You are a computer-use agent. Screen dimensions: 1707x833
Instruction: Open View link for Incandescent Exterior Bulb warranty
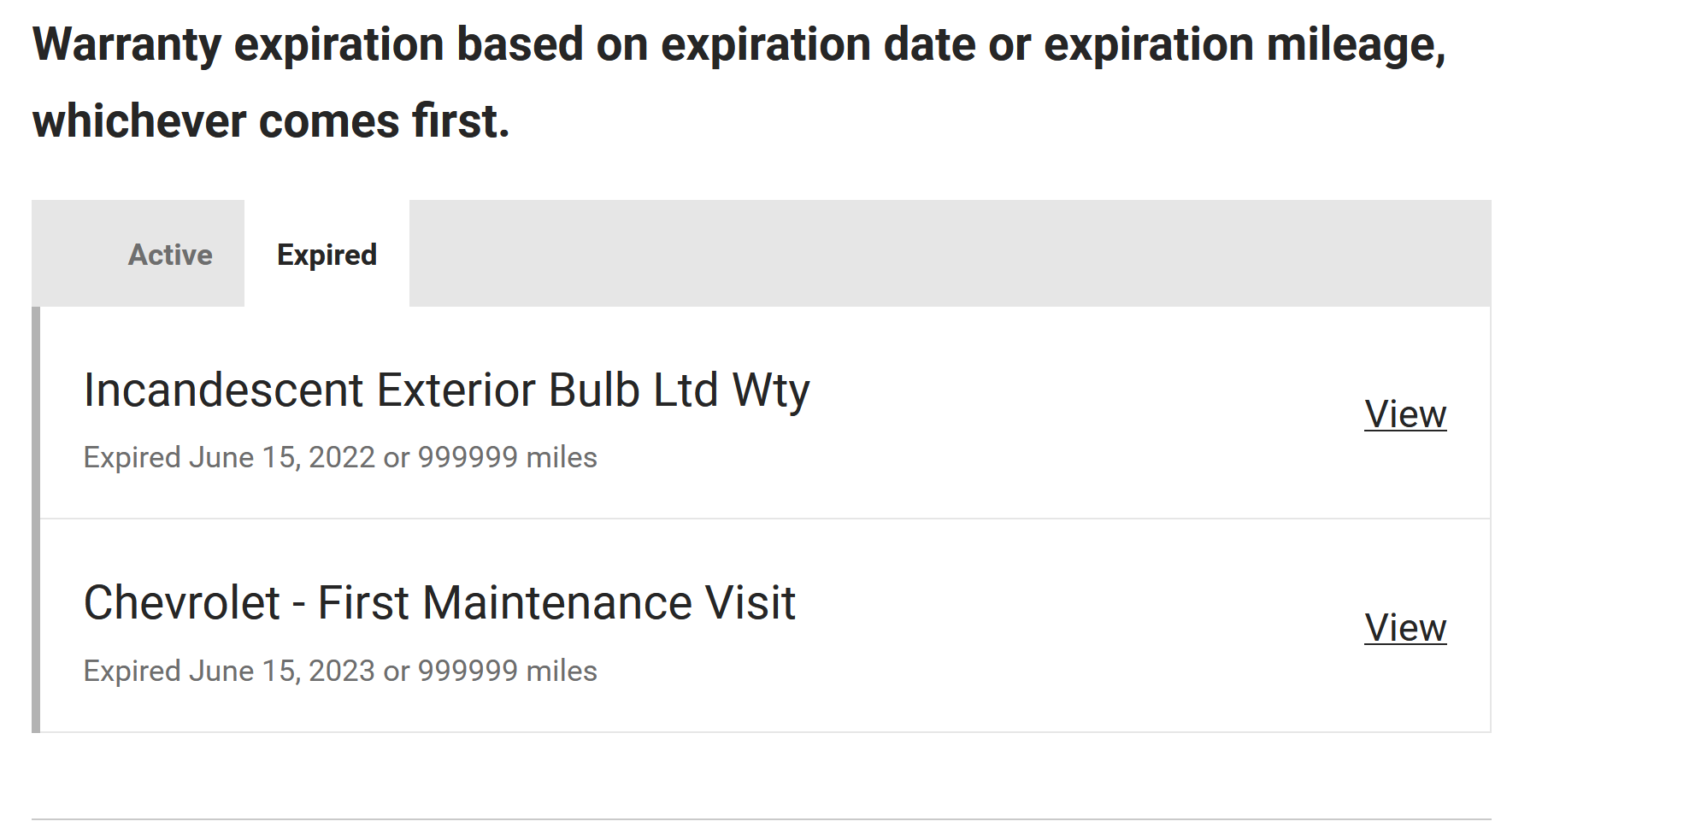tap(1405, 414)
